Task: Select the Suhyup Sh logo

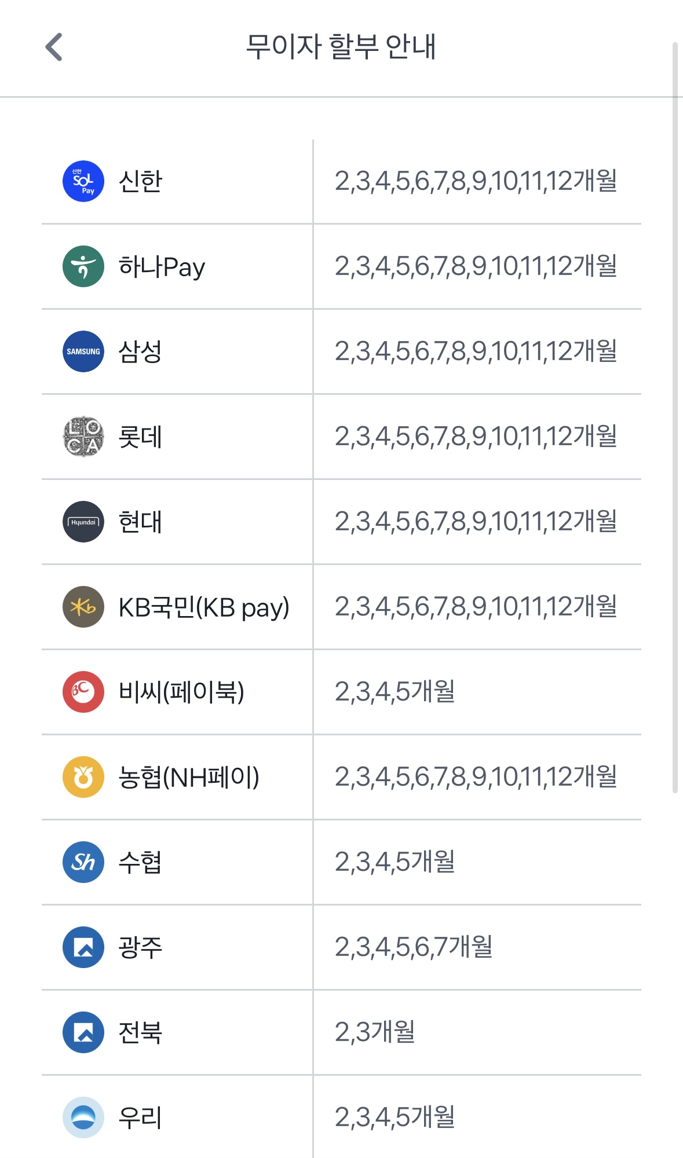Action: click(83, 862)
